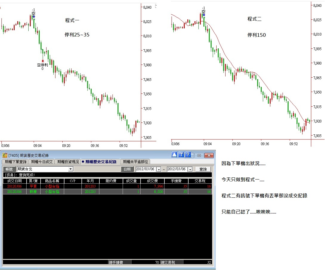Open the 期權未平倉部位 tab
This screenshot has height=270, width=330.
135,162
